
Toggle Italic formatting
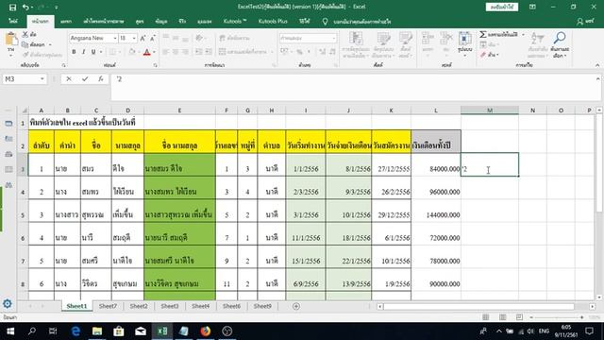click(x=83, y=52)
